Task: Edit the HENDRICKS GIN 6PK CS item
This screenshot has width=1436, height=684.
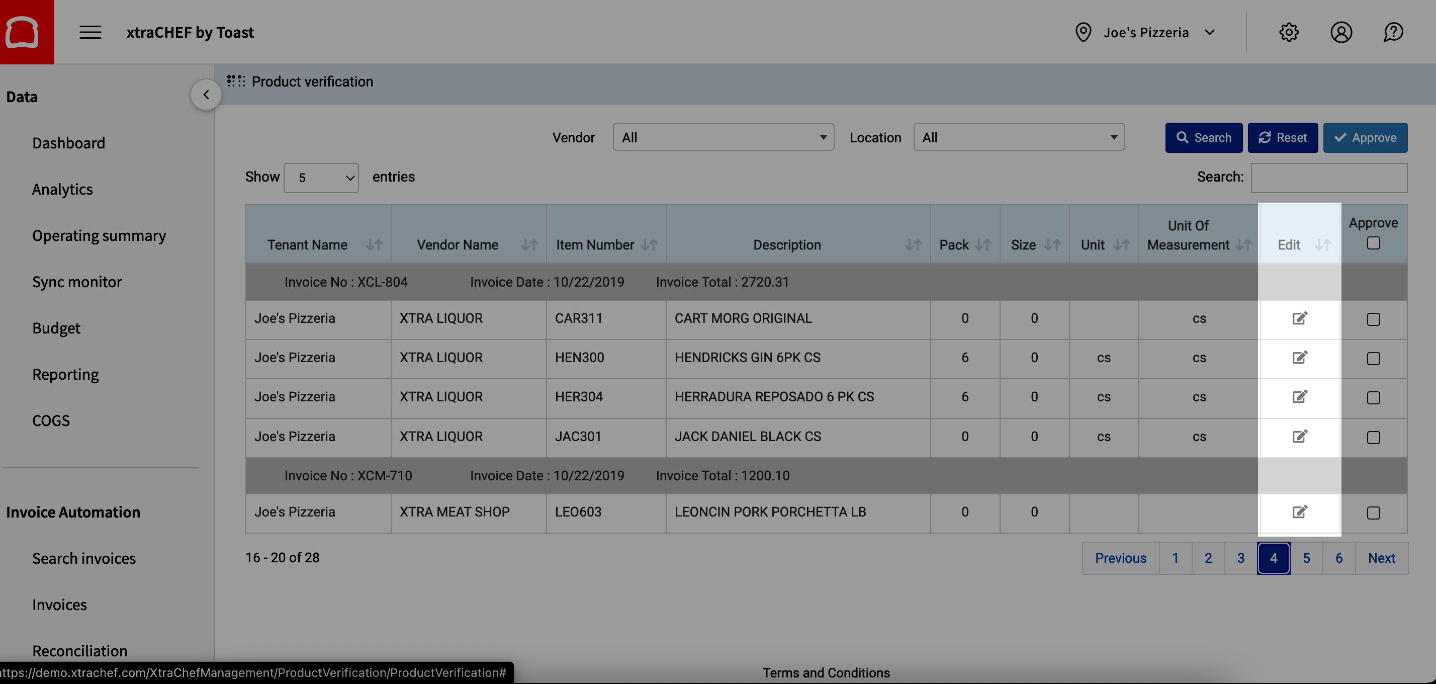Action: (1299, 357)
